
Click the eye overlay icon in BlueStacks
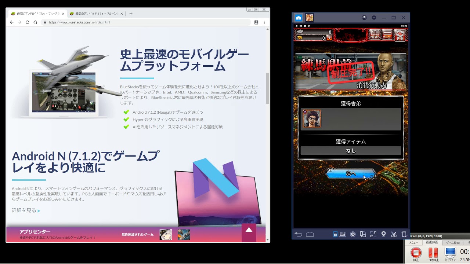353,234
